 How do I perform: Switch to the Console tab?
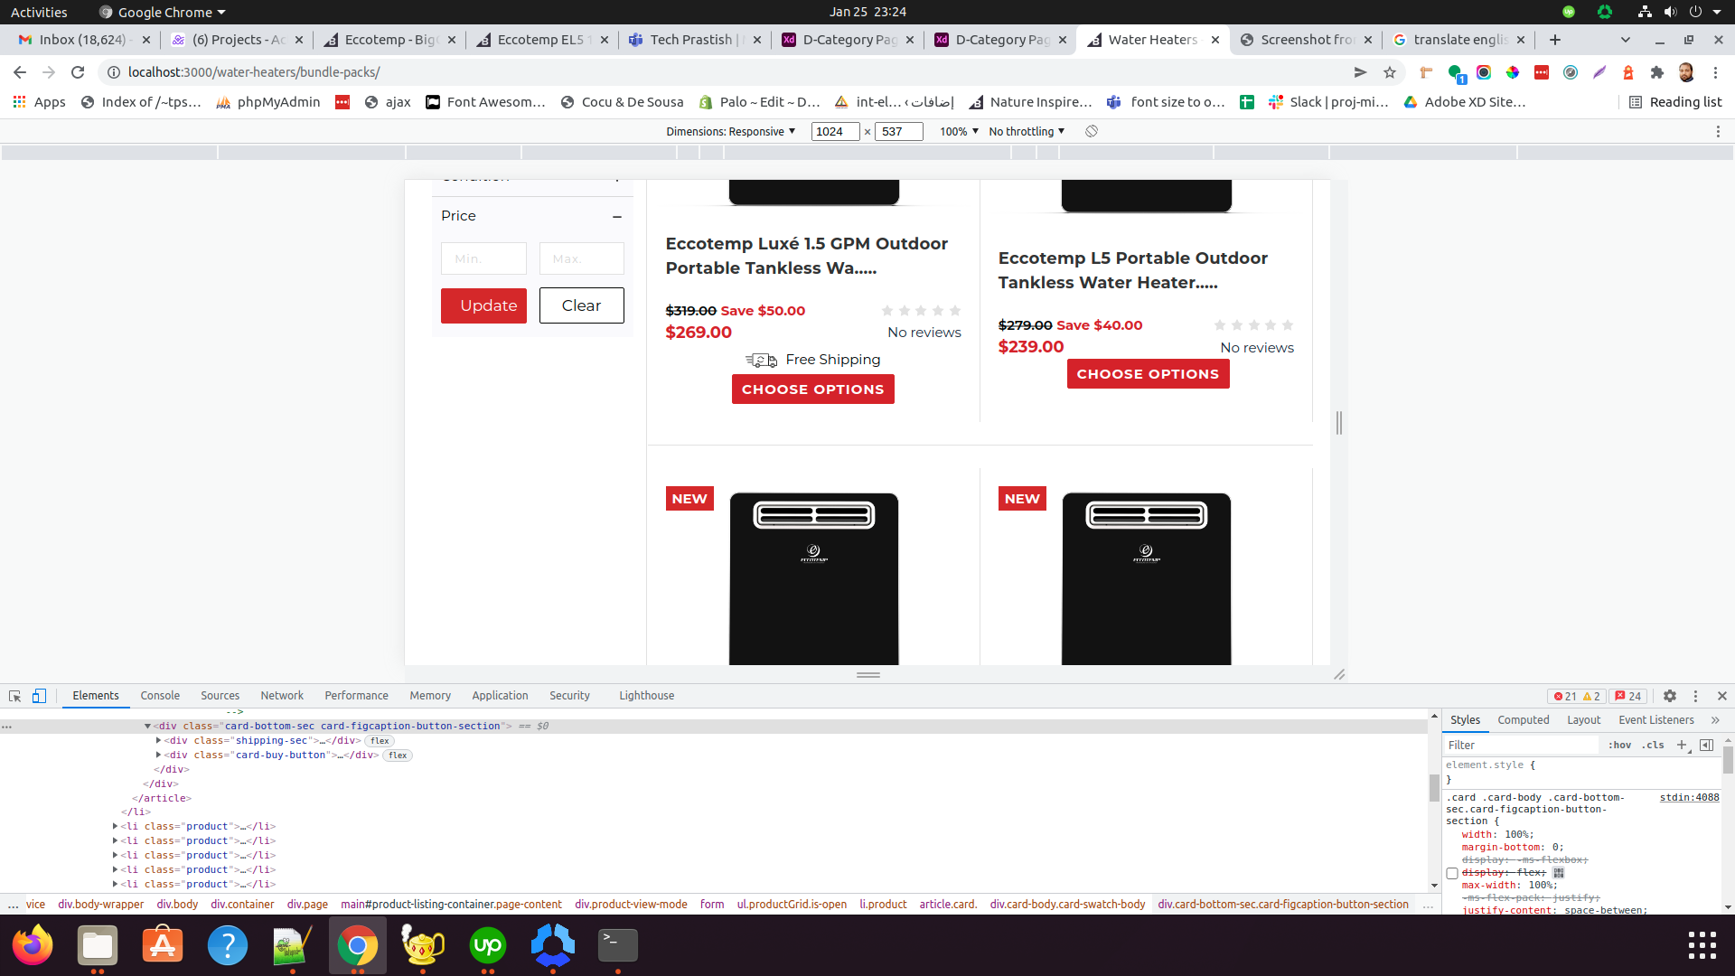click(160, 696)
